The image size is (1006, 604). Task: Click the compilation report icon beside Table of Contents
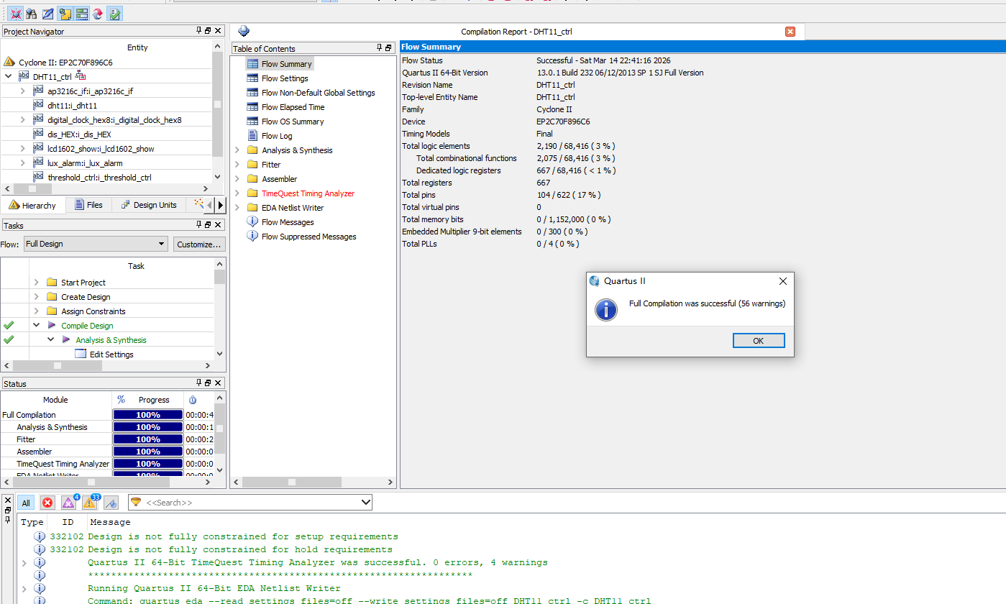click(x=244, y=31)
